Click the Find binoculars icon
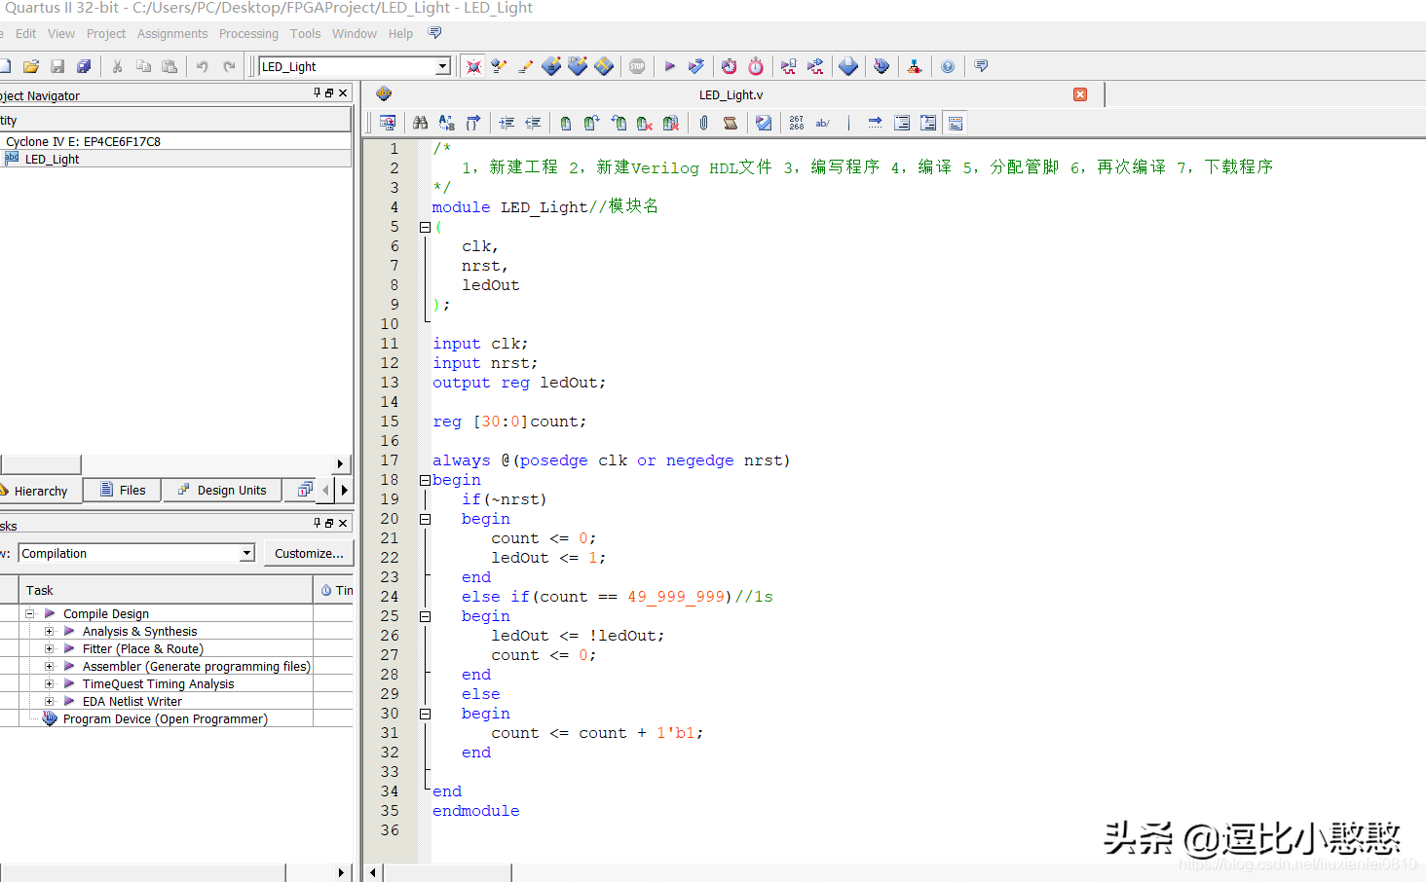Screen dimensions: 1426x882 coord(420,123)
